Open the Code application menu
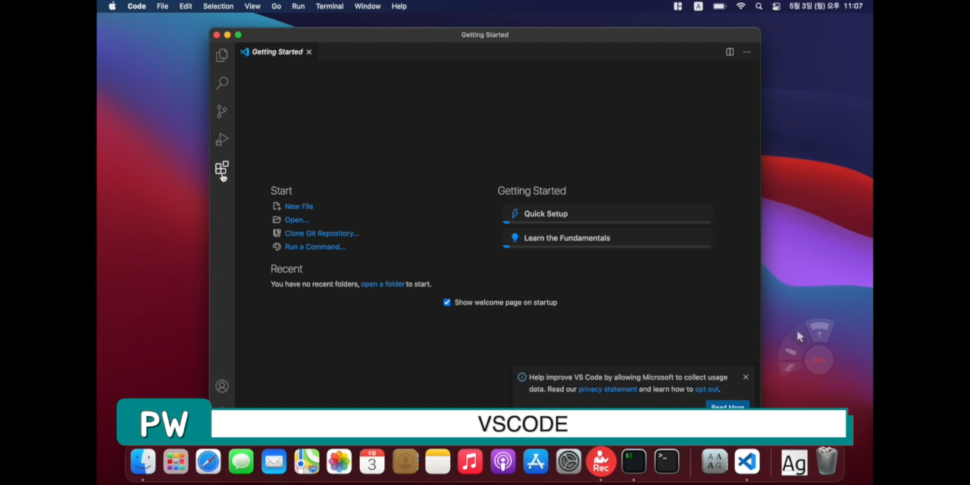This screenshot has height=485, width=970. tap(136, 6)
